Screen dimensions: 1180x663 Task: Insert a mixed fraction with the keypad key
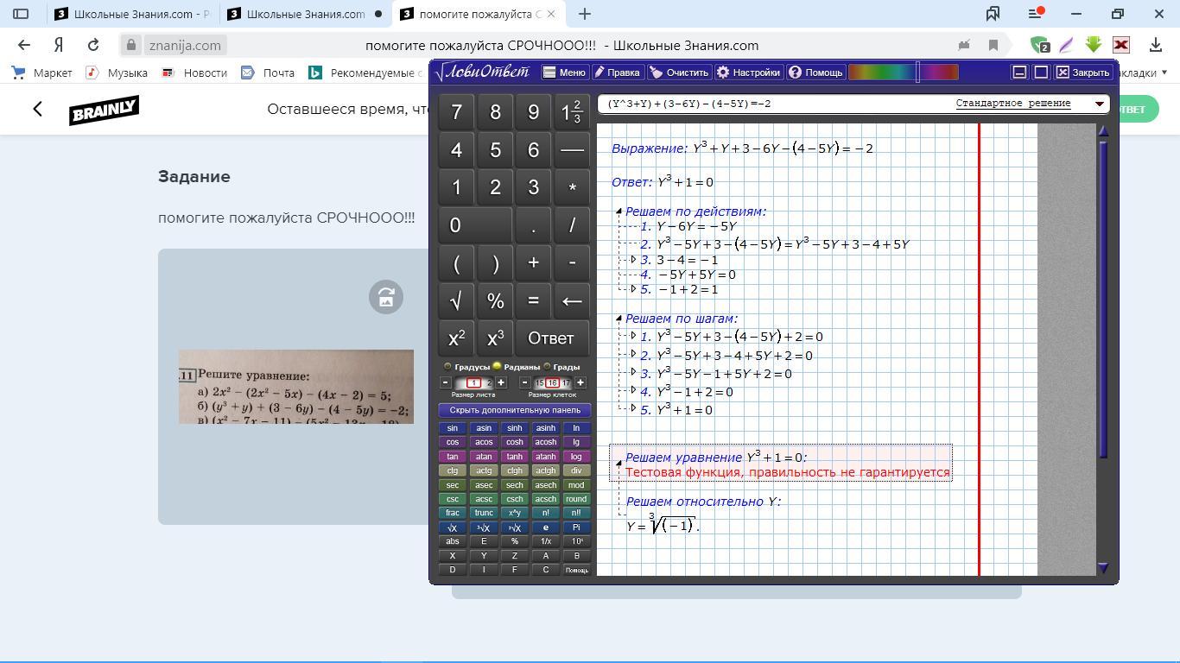(x=571, y=112)
